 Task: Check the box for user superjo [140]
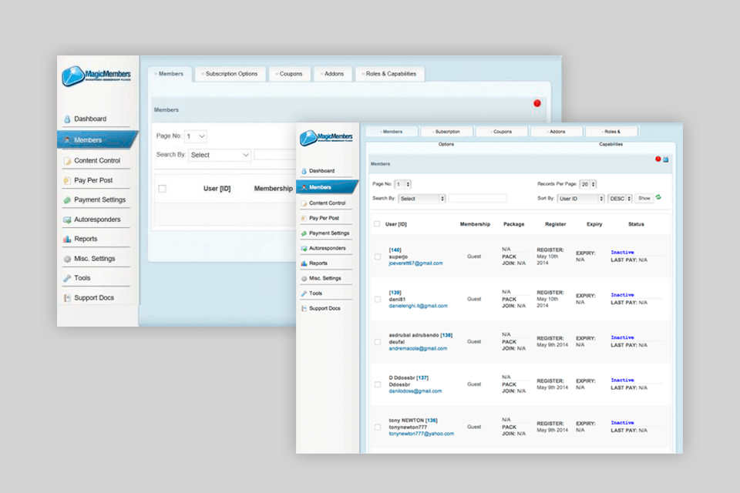pyautogui.click(x=378, y=257)
